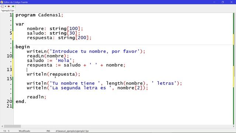Click the 'writeln(respuesta);' line

(53, 74)
